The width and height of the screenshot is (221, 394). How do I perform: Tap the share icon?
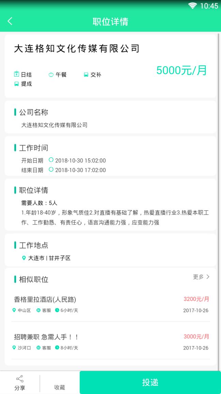coord(20,379)
